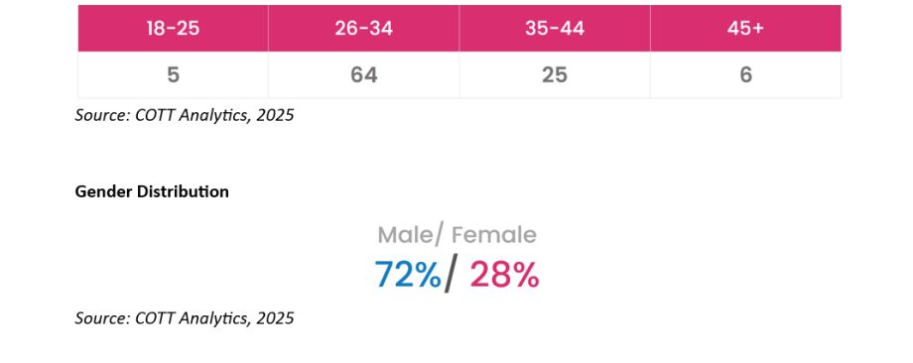Screen dimensions: 913x363
Task: Click the 18-25 age group header
Action: click(x=173, y=29)
